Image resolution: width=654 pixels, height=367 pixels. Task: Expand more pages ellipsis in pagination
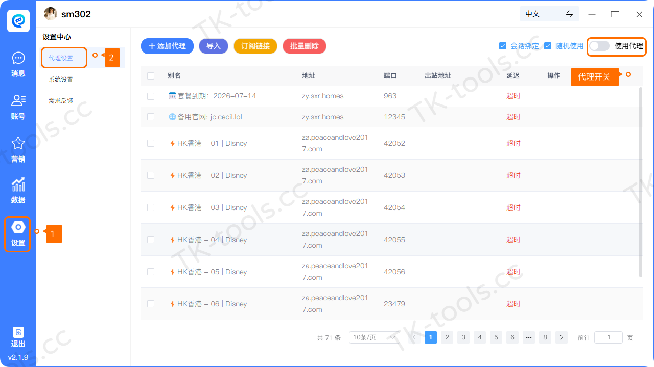pyautogui.click(x=529, y=337)
